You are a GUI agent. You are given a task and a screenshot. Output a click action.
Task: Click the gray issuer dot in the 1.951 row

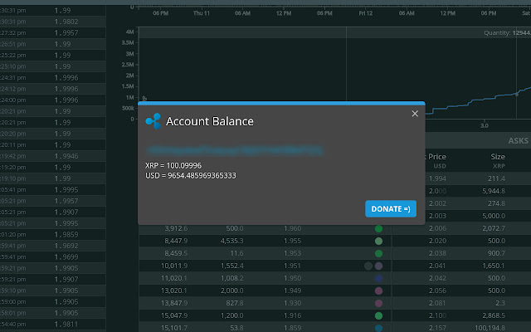[x=368, y=266]
